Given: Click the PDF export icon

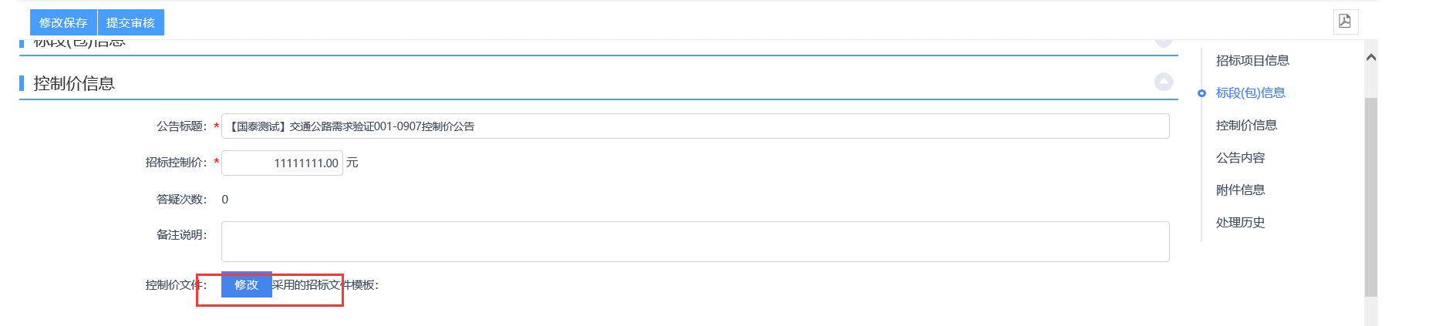Looking at the screenshot, I should (x=1345, y=22).
